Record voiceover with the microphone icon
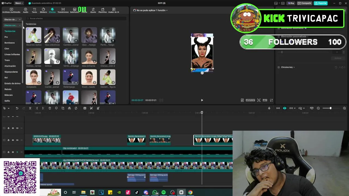 269,108
